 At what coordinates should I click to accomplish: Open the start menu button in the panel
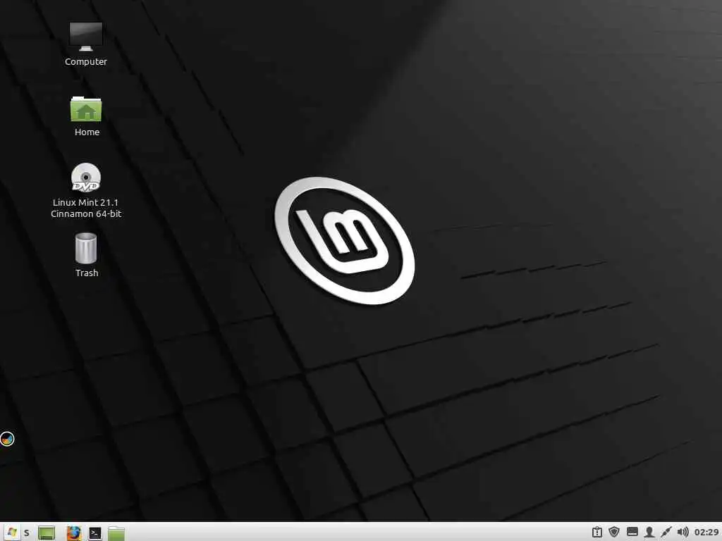(x=11, y=533)
